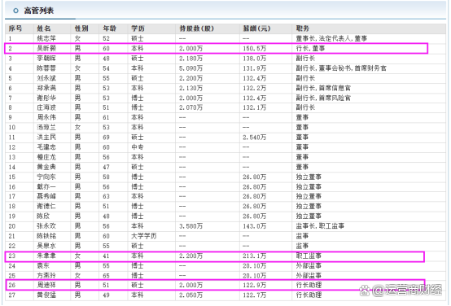The height and width of the screenshot is (306, 451).
Task: Select the name 戴亦一 in row 16
Action: tap(46, 187)
